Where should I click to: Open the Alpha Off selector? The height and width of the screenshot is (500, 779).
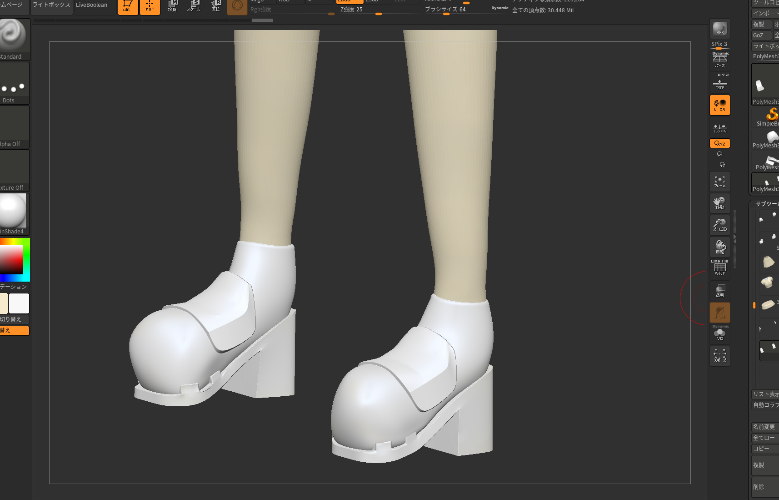(14, 126)
